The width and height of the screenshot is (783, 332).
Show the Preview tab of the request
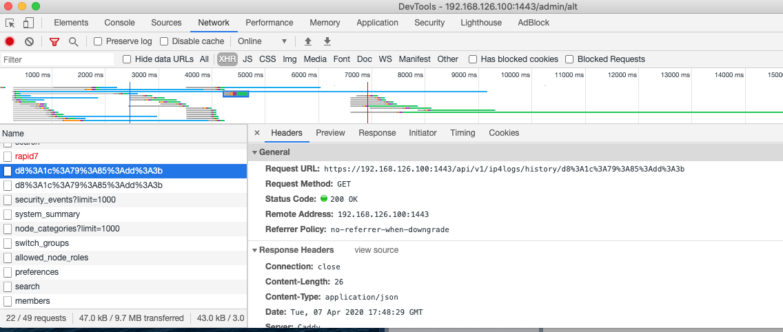click(x=331, y=133)
